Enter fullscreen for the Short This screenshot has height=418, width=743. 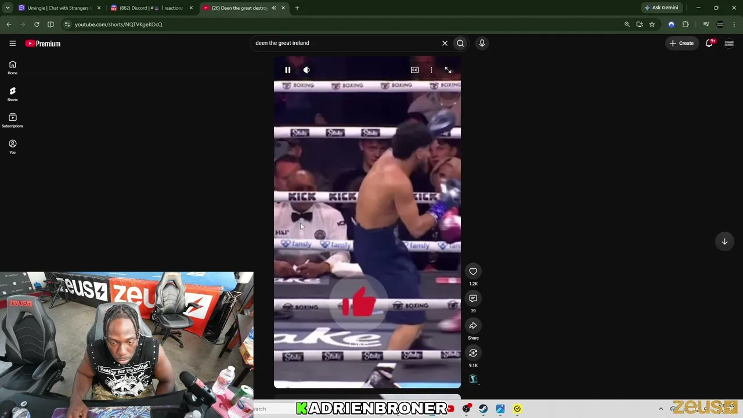[448, 70]
